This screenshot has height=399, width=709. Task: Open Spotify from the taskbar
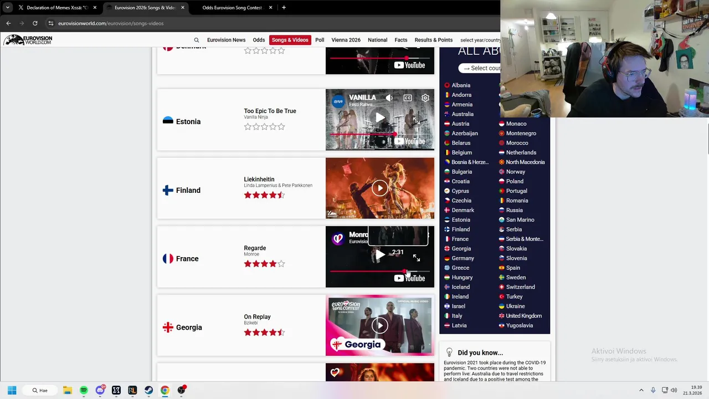click(x=84, y=390)
